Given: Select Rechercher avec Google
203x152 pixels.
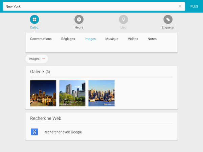Looking at the screenshot, I should click(63, 132).
